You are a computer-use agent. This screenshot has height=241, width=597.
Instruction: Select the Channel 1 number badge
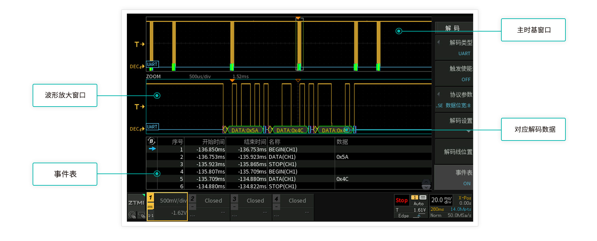point(150,198)
